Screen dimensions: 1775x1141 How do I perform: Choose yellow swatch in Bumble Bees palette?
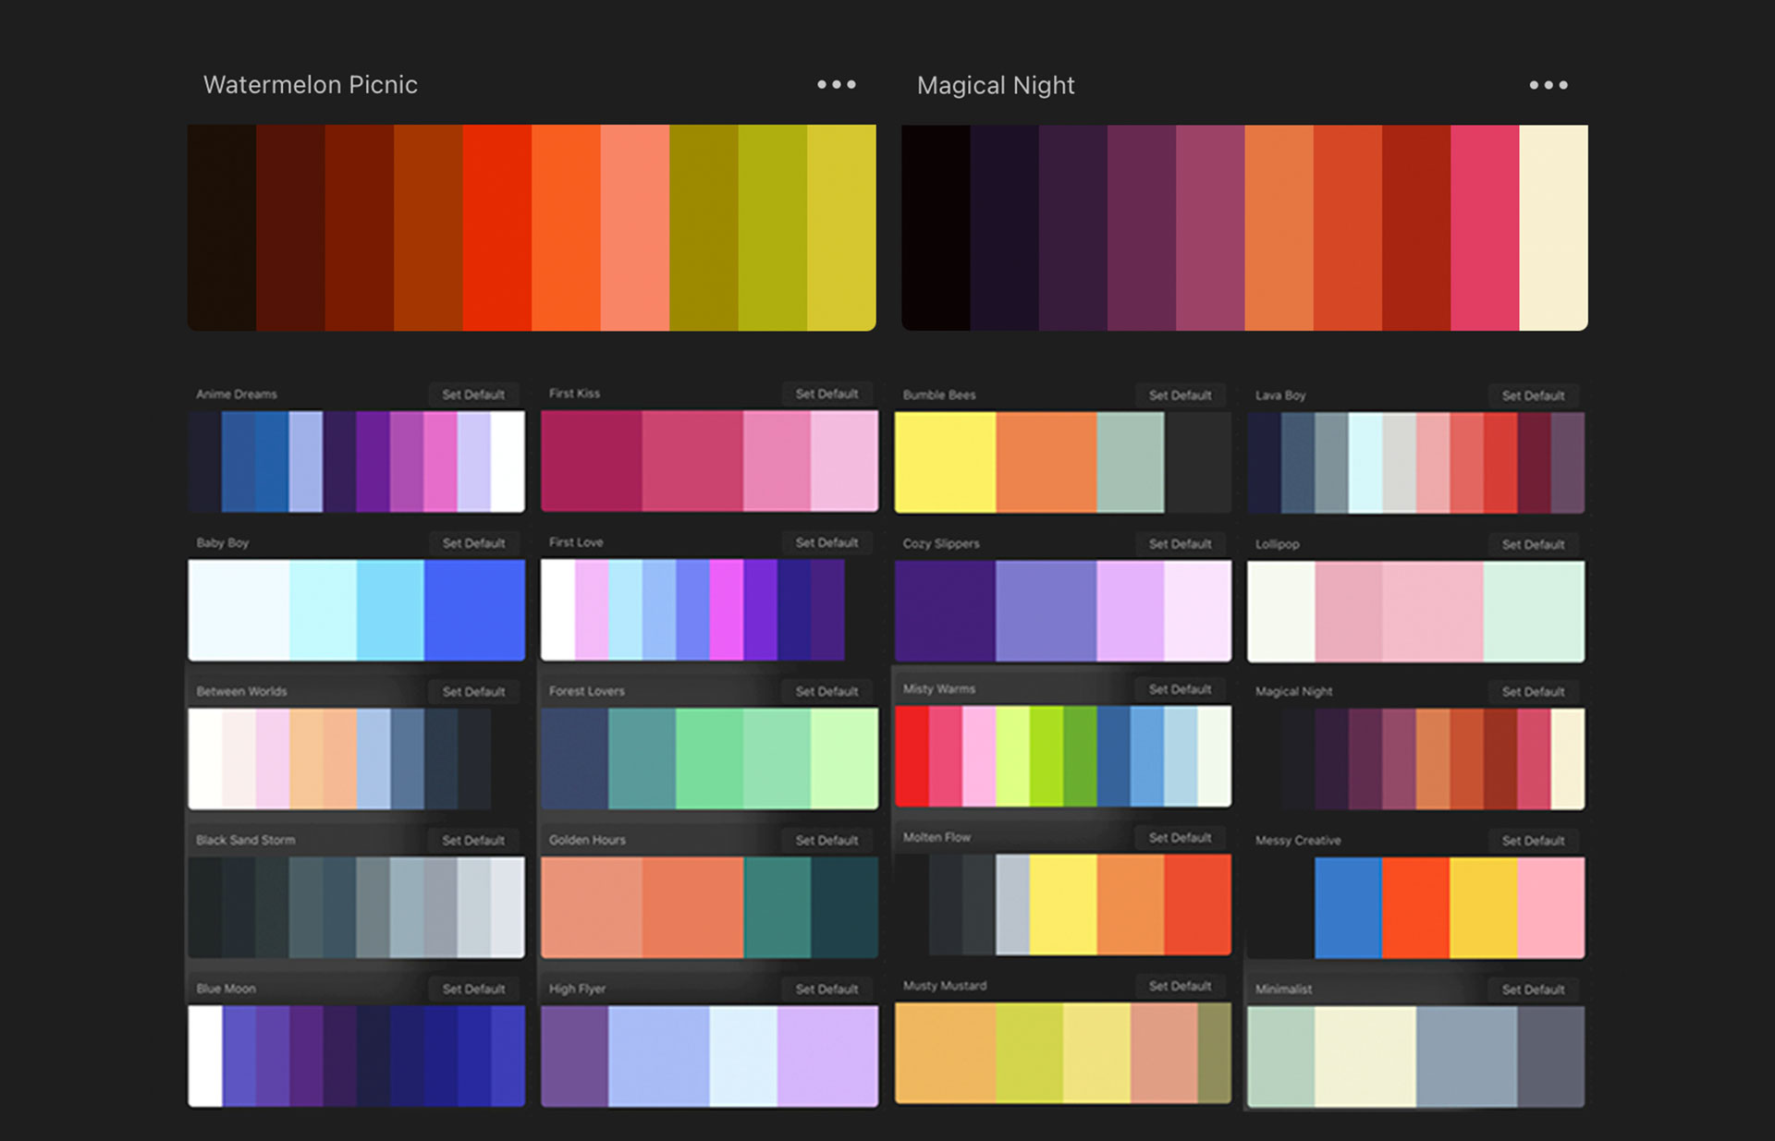(945, 462)
